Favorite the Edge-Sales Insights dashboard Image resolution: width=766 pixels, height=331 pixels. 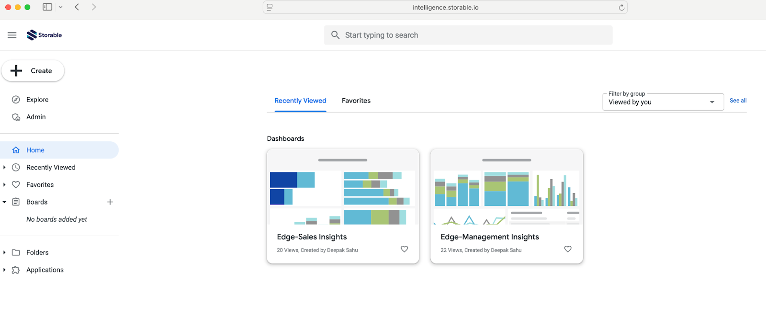(x=404, y=249)
